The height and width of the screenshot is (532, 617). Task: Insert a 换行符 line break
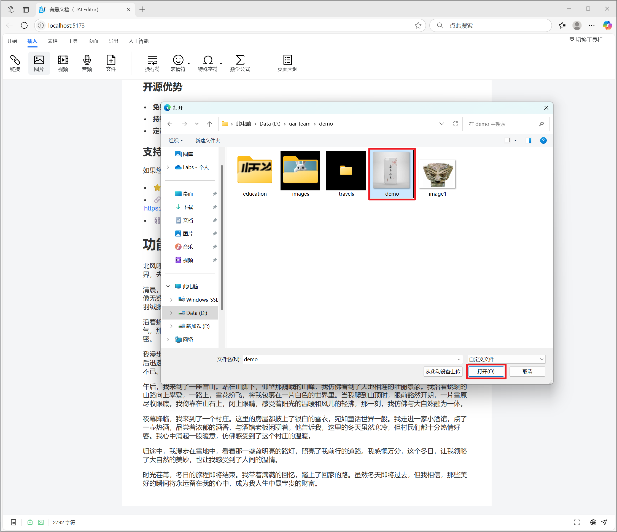point(152,63)
